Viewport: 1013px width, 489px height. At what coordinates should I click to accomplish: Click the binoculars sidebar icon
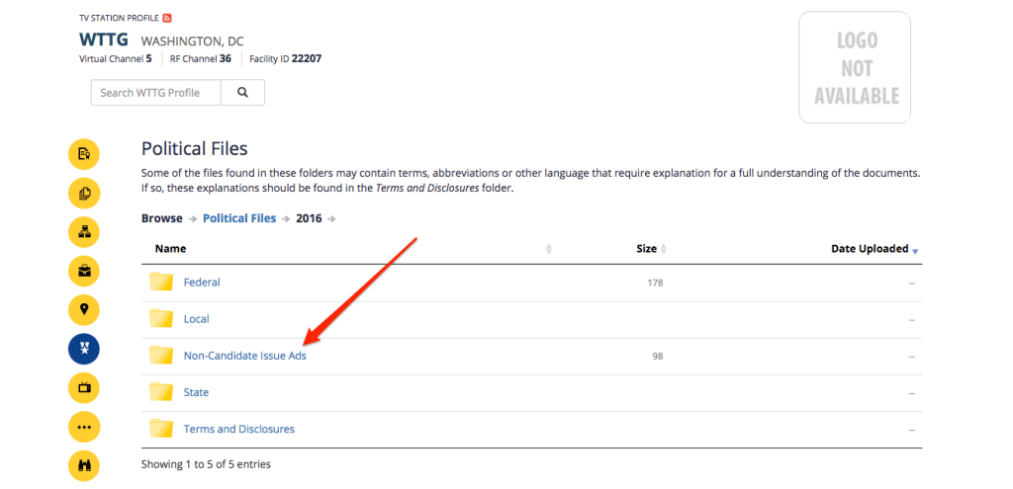84,464
